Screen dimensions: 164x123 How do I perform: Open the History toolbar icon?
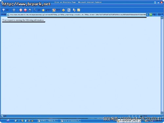point(63,10)
